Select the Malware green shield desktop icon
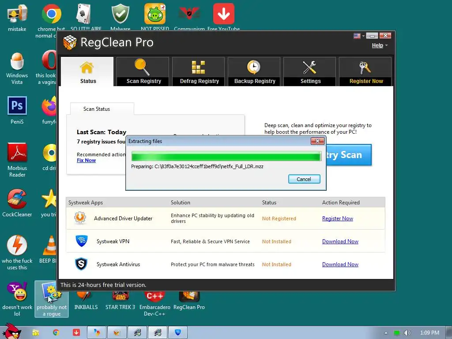Image resolution: width=452 pixels, height=339 pixels. [120, 17]
